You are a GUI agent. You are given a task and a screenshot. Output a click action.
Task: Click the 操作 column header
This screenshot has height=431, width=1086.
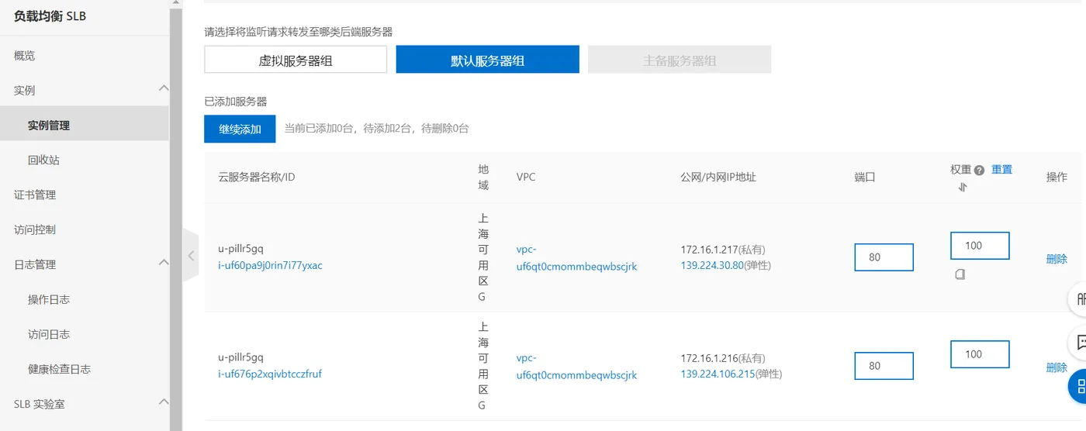1057,177
